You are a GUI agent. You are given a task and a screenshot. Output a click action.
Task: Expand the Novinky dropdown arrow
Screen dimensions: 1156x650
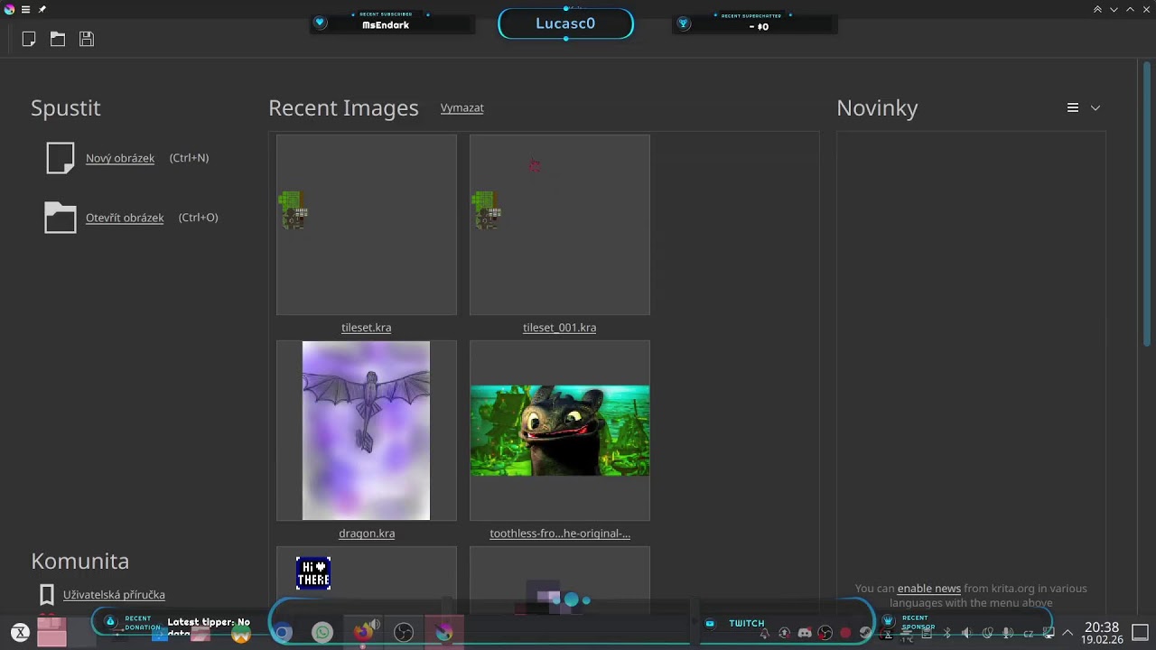[1095, 107]
